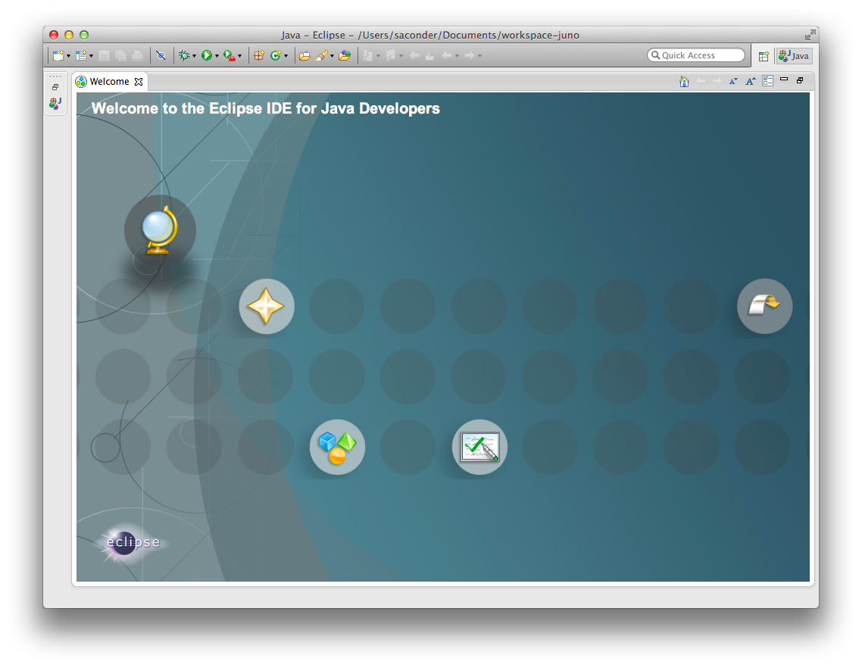The image size is (862, 668).
Task: Click the Next Annotation toolbar icon
Action: tap(367, 55)
